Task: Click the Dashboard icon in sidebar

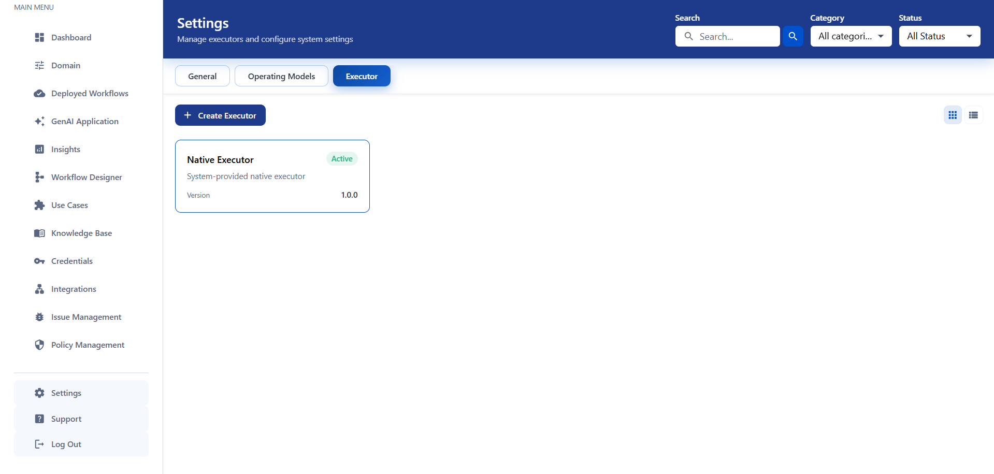Action: [x=39, y=37]
